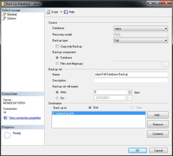The height and width of the screenshot is (156, 173).
Task: Click the expire days number field
Action: coord(111,92)
